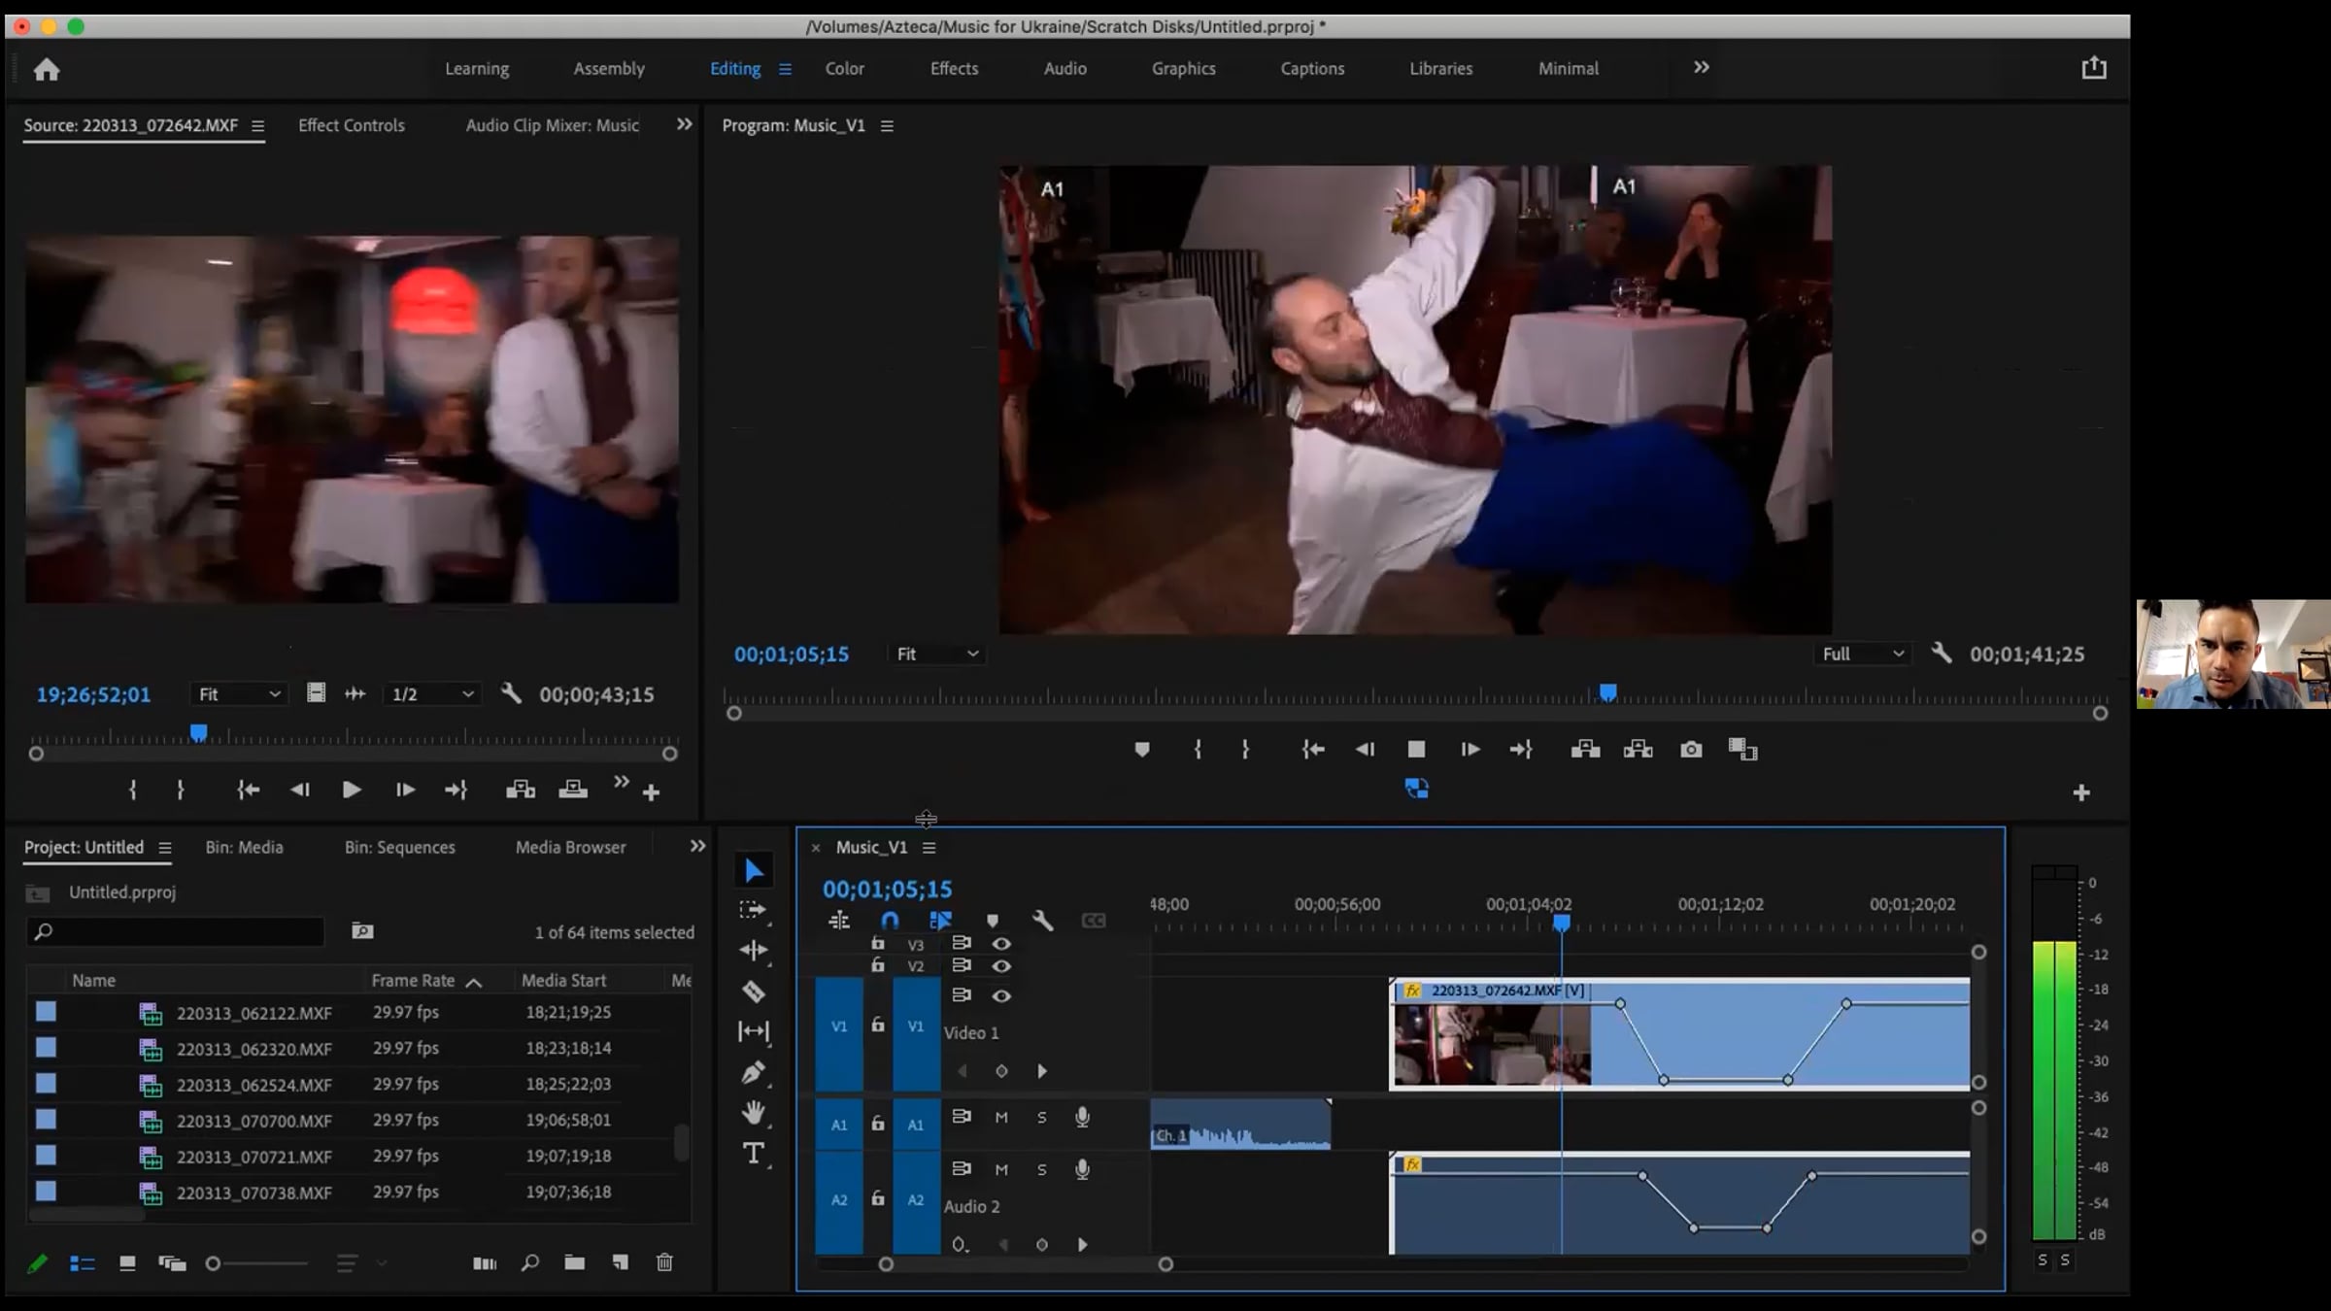Viewport: 2331px width, 1311px height.
Task: Stop playback in the Program monitor
Action: [1416, 750]
